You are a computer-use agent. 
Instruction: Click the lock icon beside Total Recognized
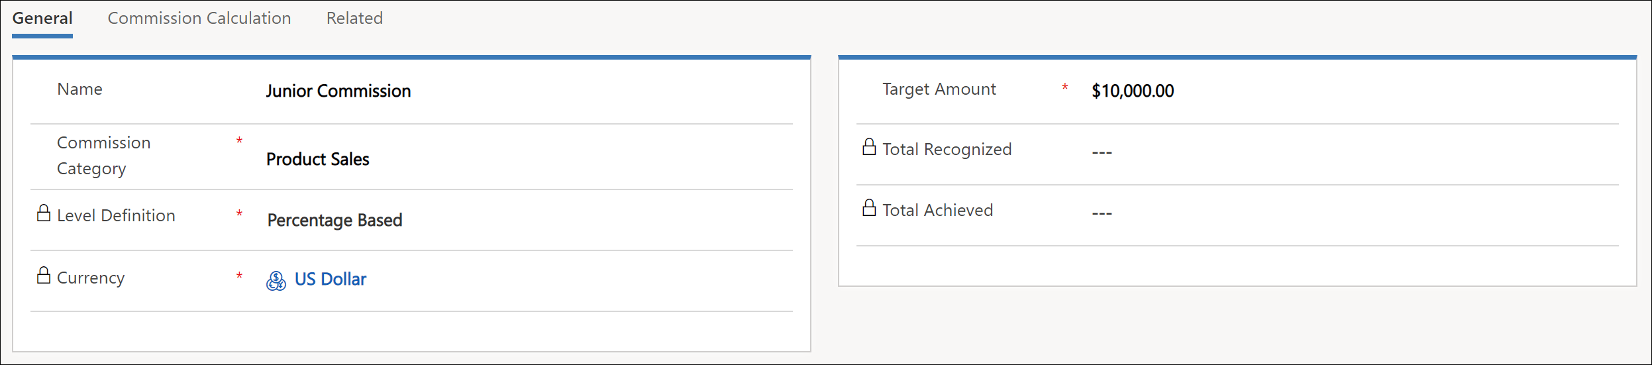[x=869, y=147]
